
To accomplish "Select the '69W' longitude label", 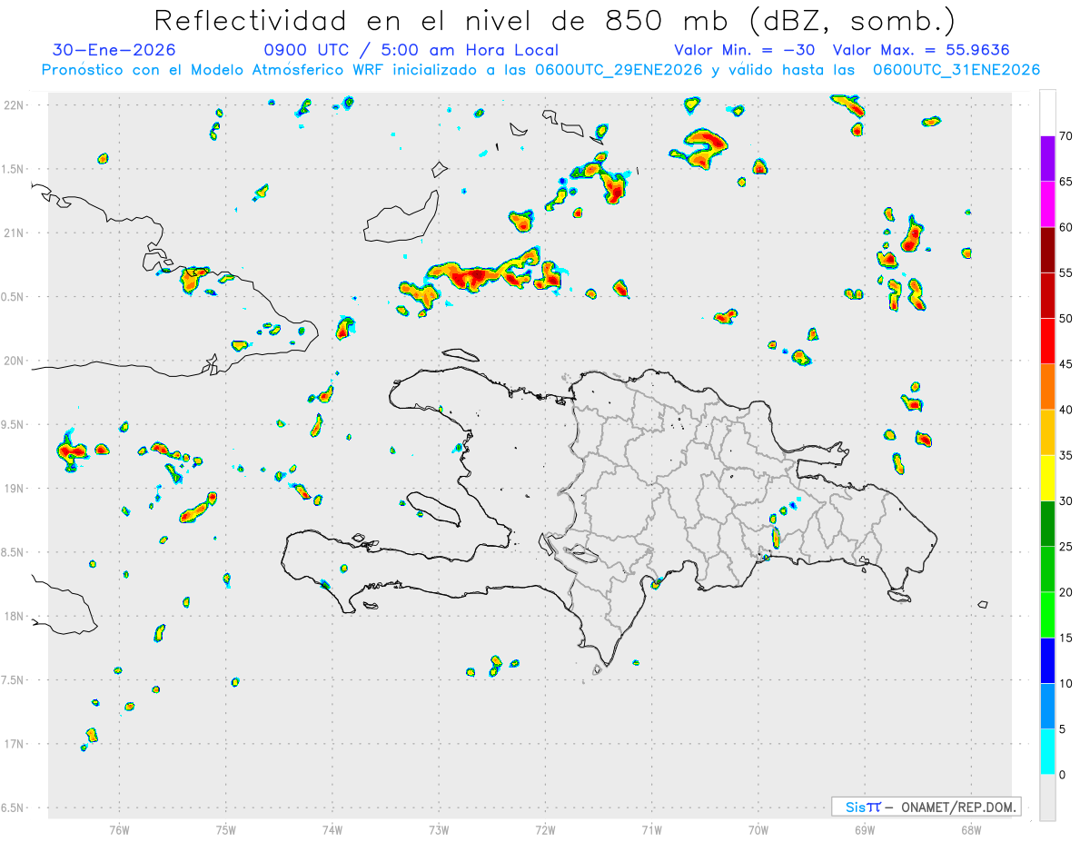I will point(865,829).
